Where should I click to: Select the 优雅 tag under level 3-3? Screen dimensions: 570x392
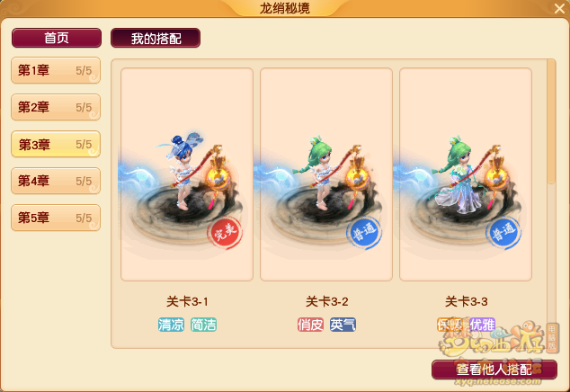[483, 325]
